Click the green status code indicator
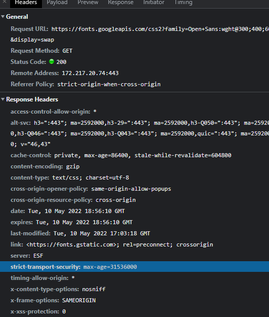 pos(52,61)
